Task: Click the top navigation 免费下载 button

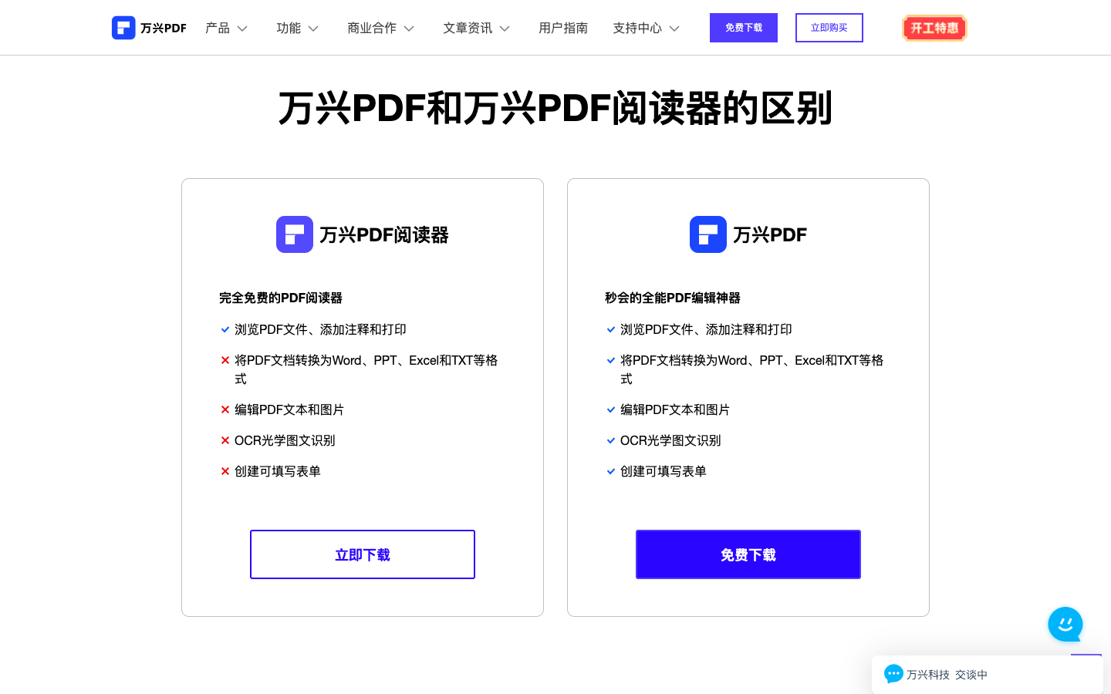Action: [x=744, y=27]
